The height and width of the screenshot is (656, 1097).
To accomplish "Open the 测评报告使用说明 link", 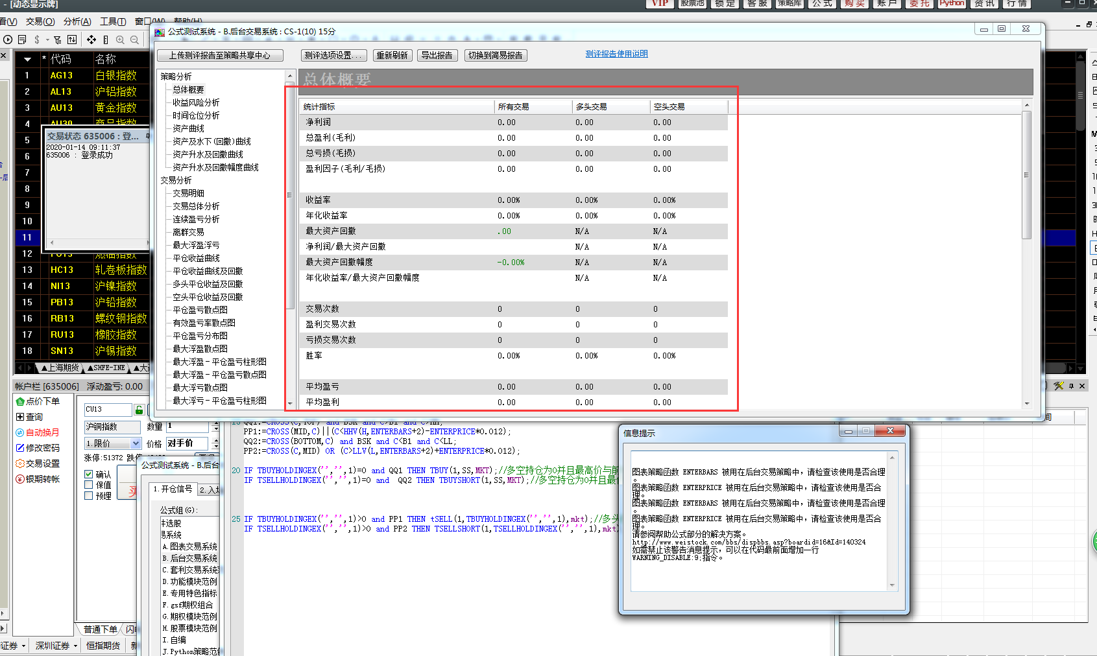I will coord(617,54).
